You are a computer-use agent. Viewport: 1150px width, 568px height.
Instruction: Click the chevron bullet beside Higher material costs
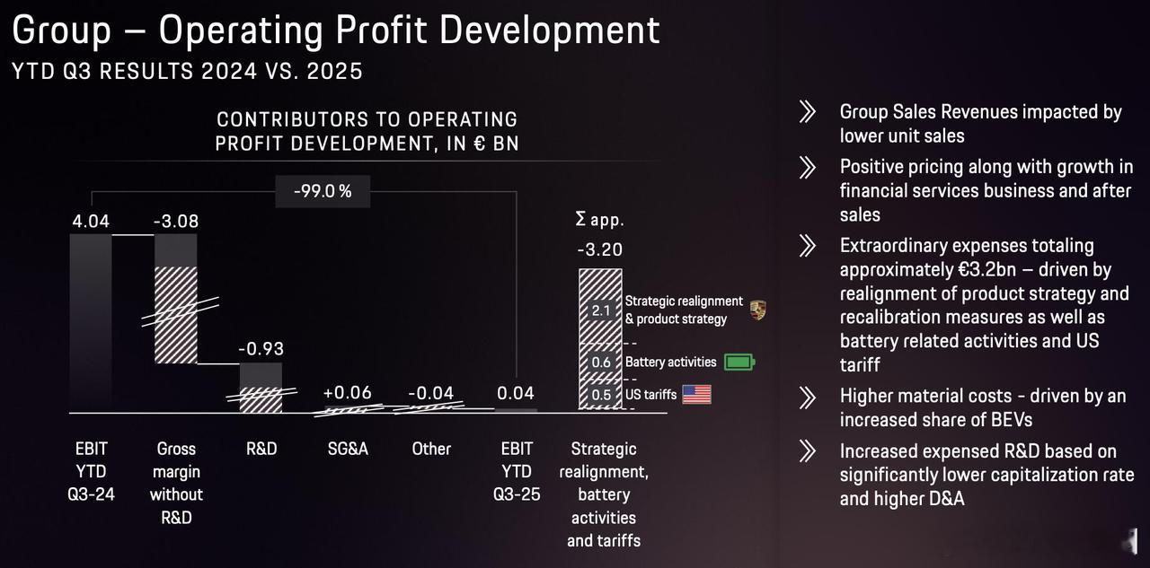click(x=808, y=397)
